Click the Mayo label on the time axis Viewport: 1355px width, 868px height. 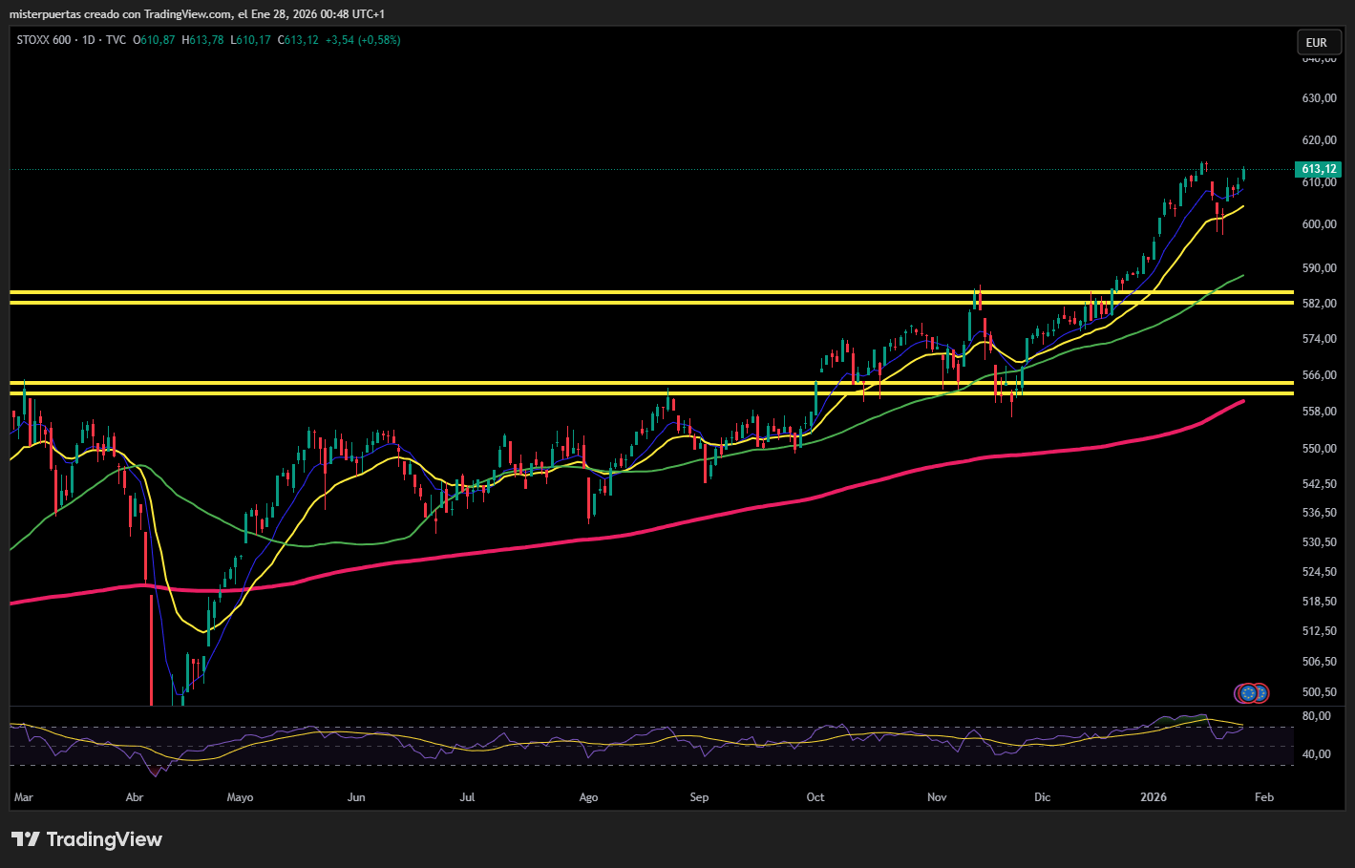[x=241, y=797]
